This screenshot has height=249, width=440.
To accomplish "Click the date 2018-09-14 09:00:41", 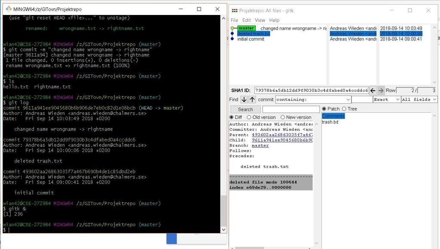I will point(401,39).
